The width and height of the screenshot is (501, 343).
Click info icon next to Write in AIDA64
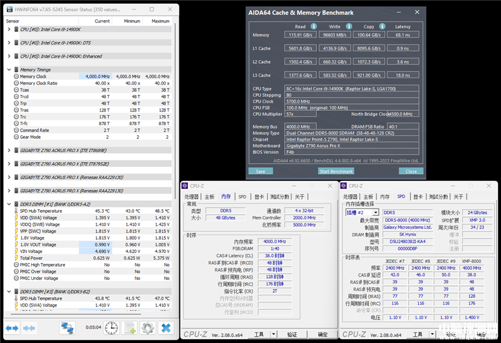[349, 26]
